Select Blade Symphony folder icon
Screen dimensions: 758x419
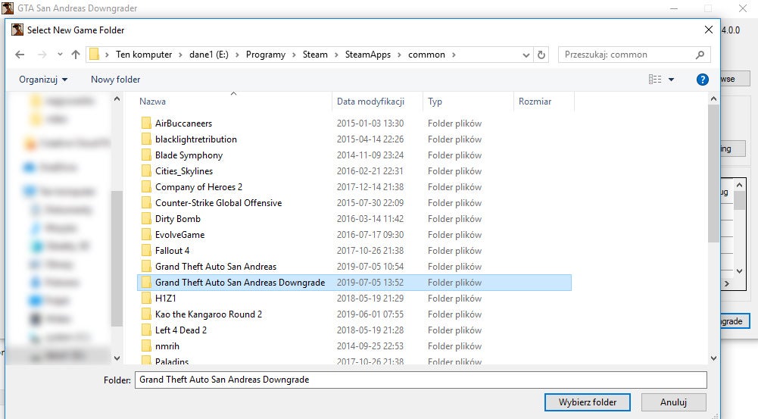click(x=146, y=155)
